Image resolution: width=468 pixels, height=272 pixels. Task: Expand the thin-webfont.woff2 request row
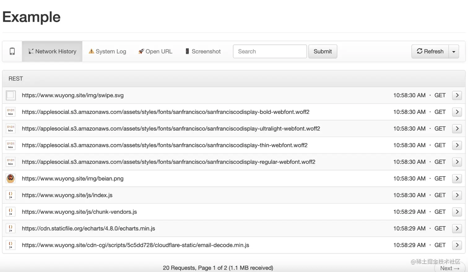click(x=457, y=145)
